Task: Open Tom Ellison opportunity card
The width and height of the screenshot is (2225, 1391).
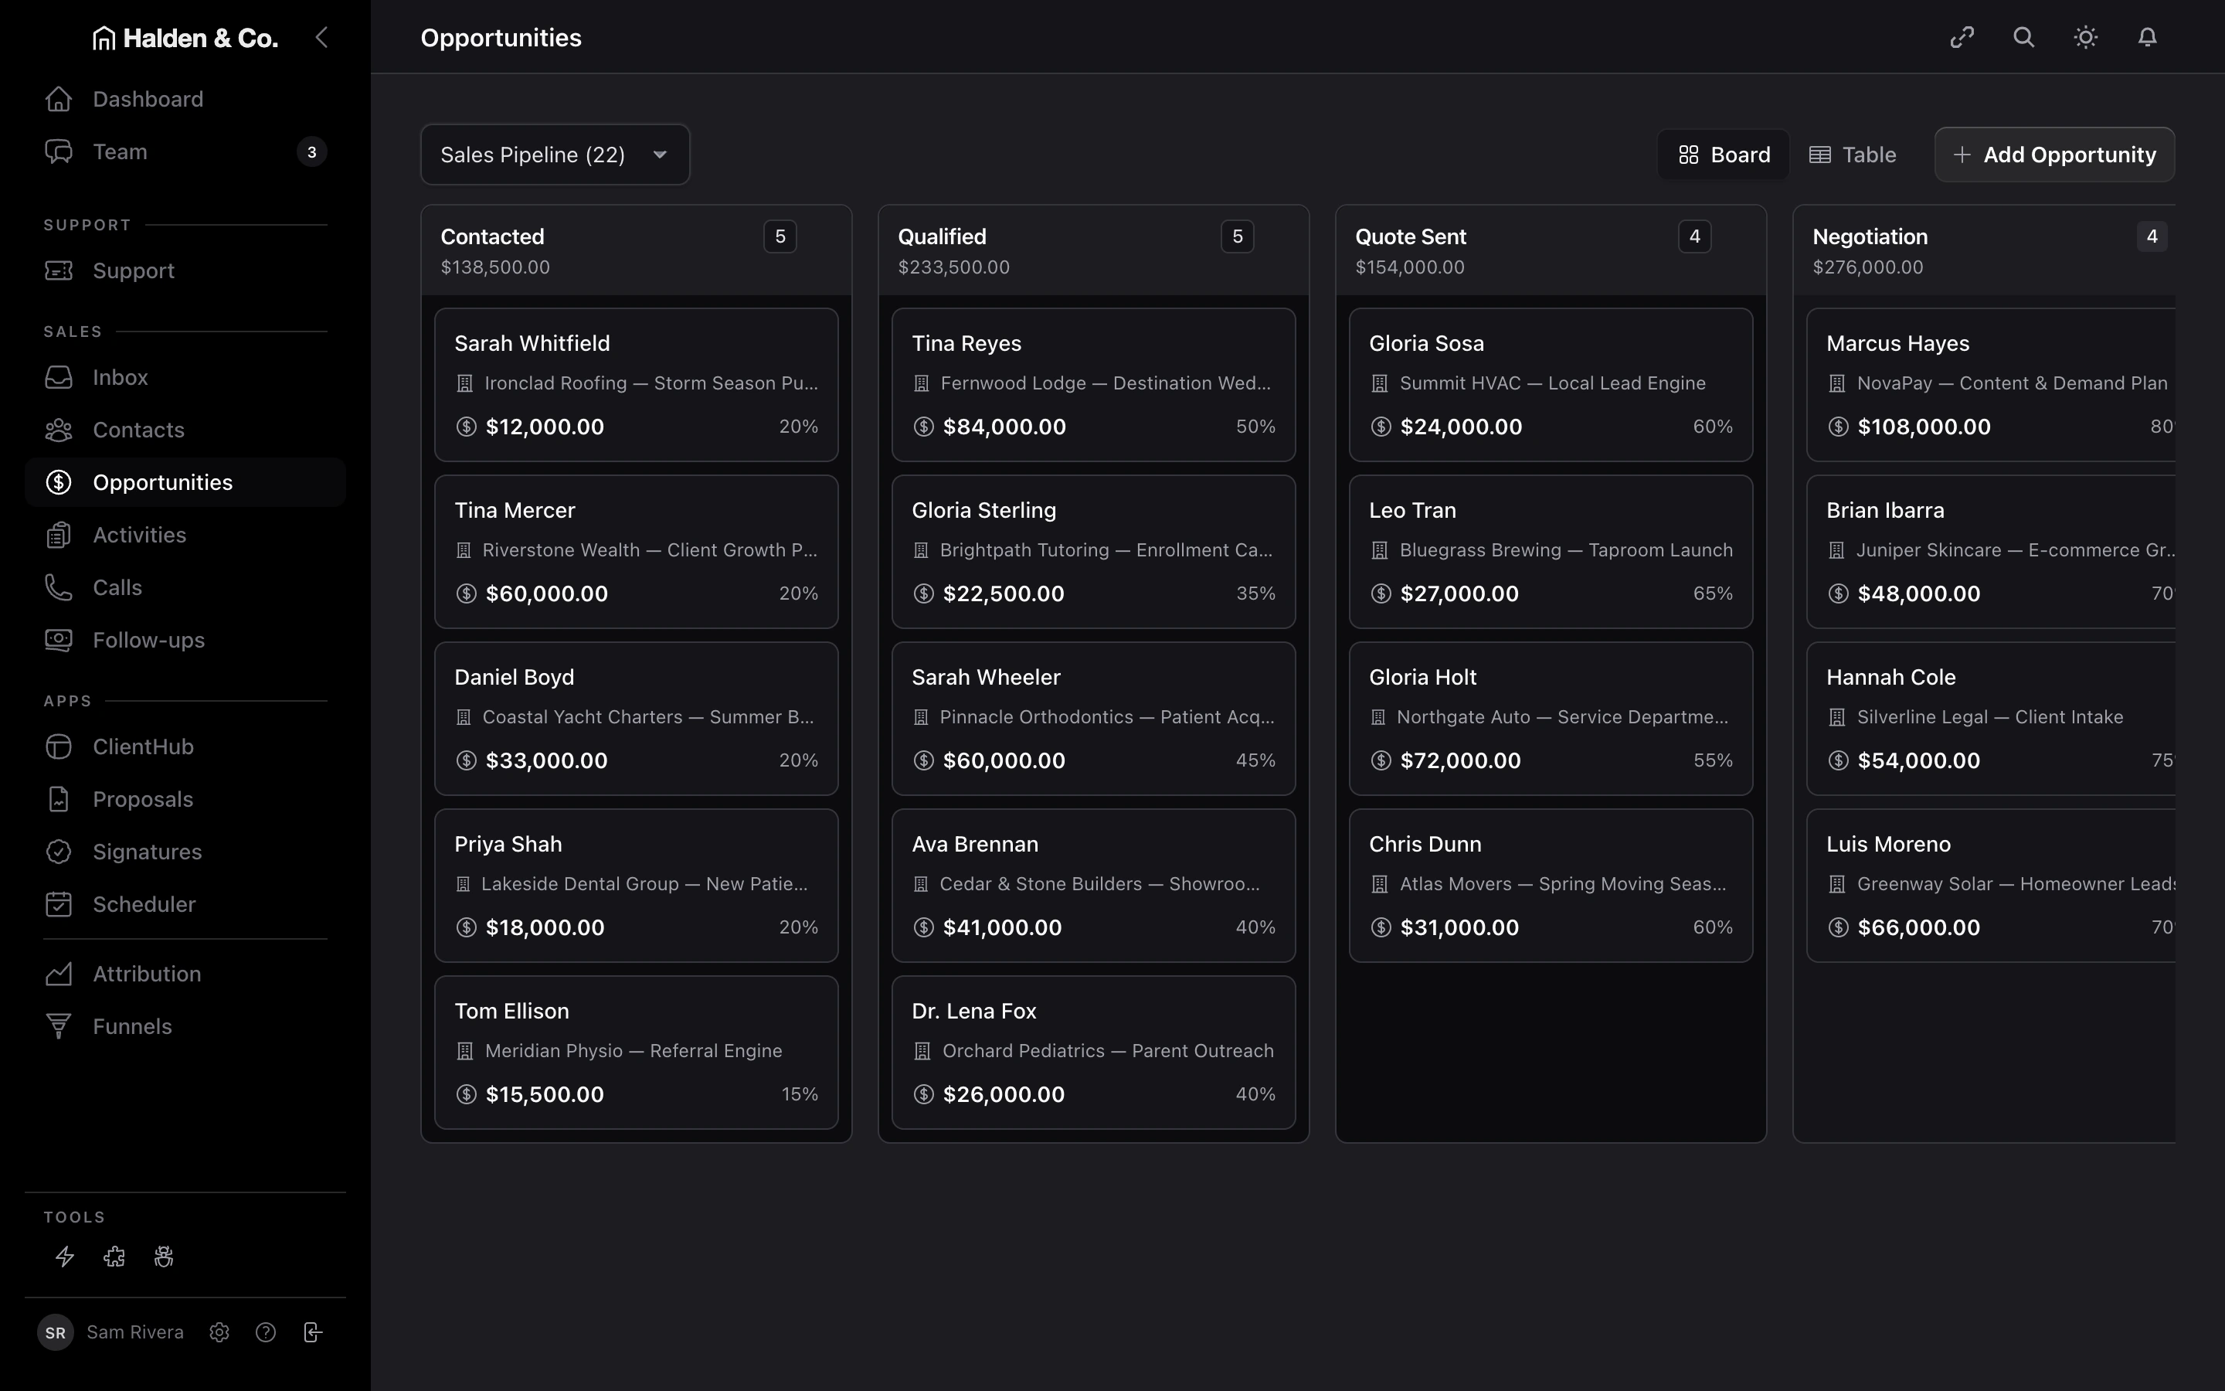Action: [x=637, y=1053]
